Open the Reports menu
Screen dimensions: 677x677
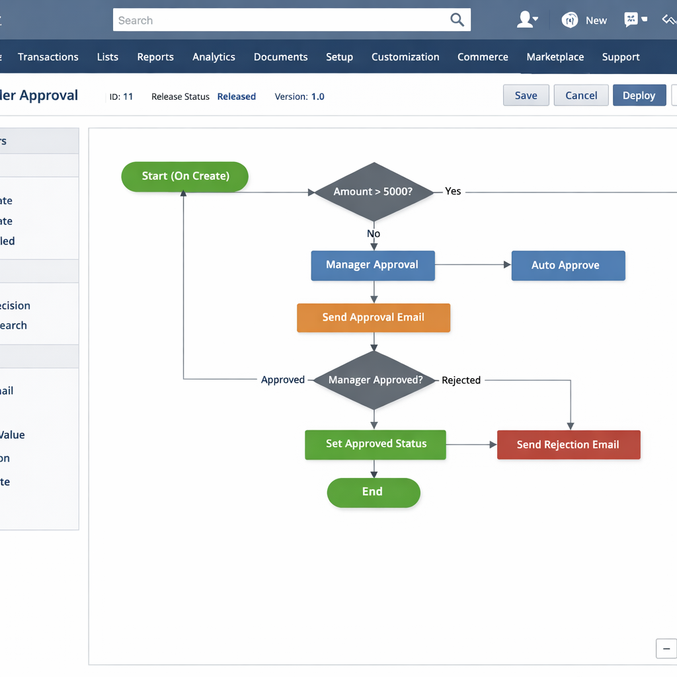(155, 57)
